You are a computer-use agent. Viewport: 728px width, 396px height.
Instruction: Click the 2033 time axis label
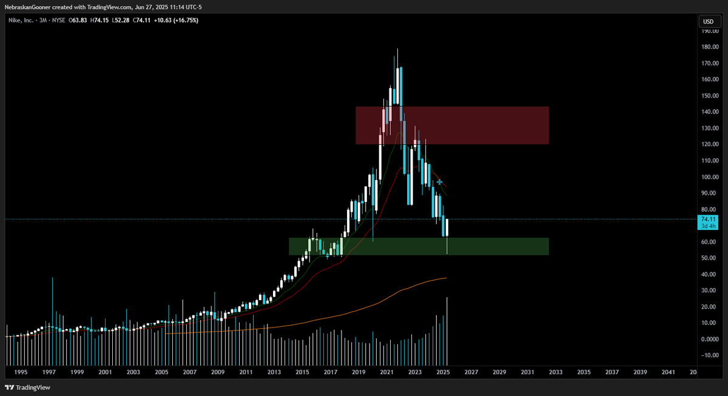click(556, 372)
